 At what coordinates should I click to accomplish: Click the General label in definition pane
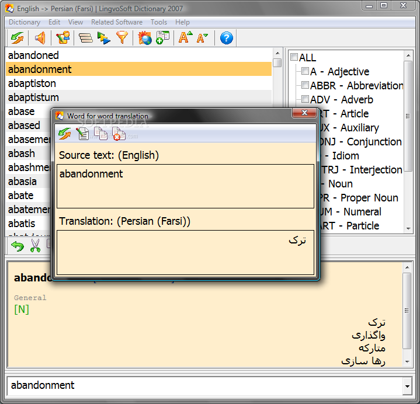pos(30,297)
